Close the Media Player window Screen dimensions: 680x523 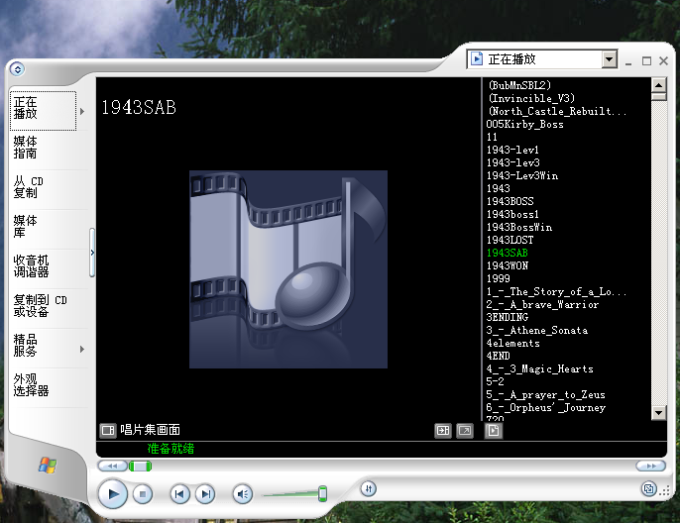click(663, 60)
